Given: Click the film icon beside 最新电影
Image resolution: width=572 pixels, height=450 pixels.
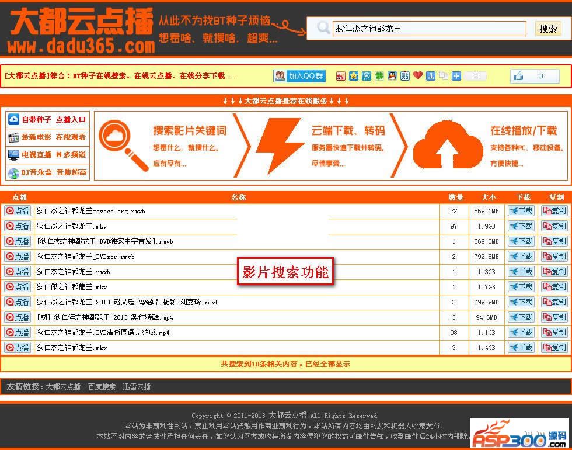Looking at the screenshot, I should 13,137.
